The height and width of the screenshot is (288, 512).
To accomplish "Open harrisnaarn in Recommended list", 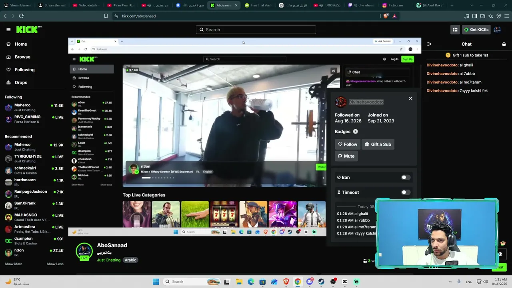I will pos(34,182).
